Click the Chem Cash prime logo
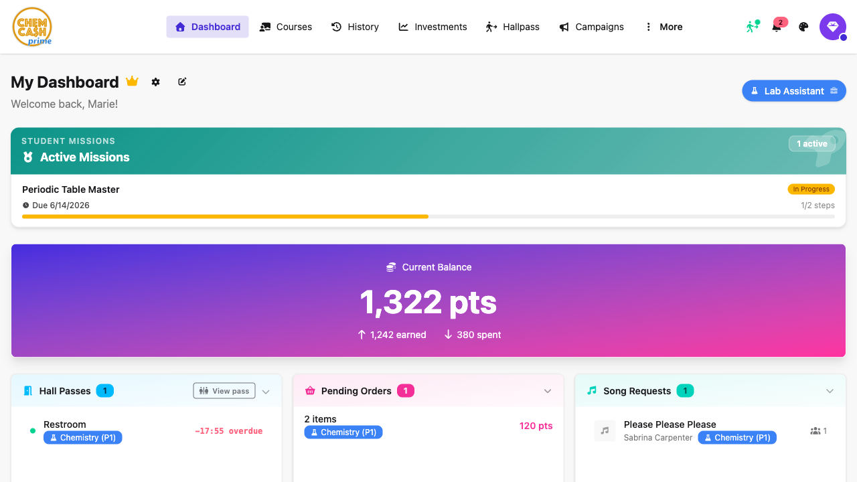This screenshot has height=482, width=857. click(x=32, y=27)
